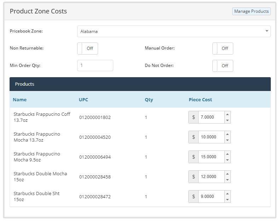
Task: Click the dollar sign beside 9.0000
Action: click(x=193, y=197)
